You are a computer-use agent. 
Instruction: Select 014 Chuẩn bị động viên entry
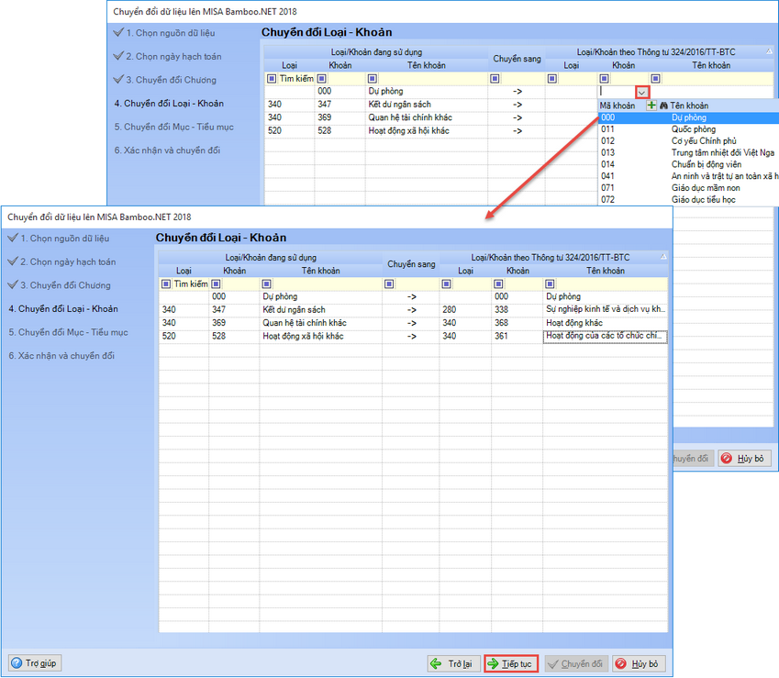point(688,164)
